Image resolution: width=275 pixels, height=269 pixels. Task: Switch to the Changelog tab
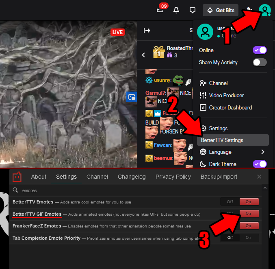132,177
